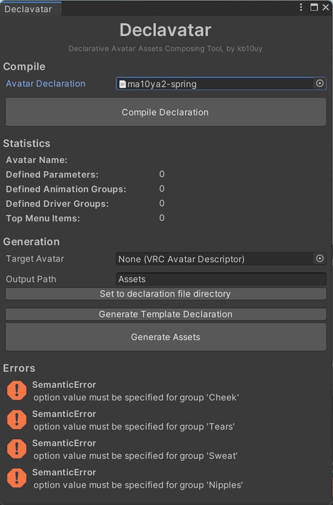The height and width of the screenshot is (505, 333).
Task: Open the Target Avatar object picker
Action: [x=320, y=259]
